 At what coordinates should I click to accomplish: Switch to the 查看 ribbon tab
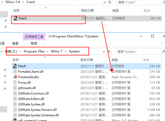(x=15, y=44)
